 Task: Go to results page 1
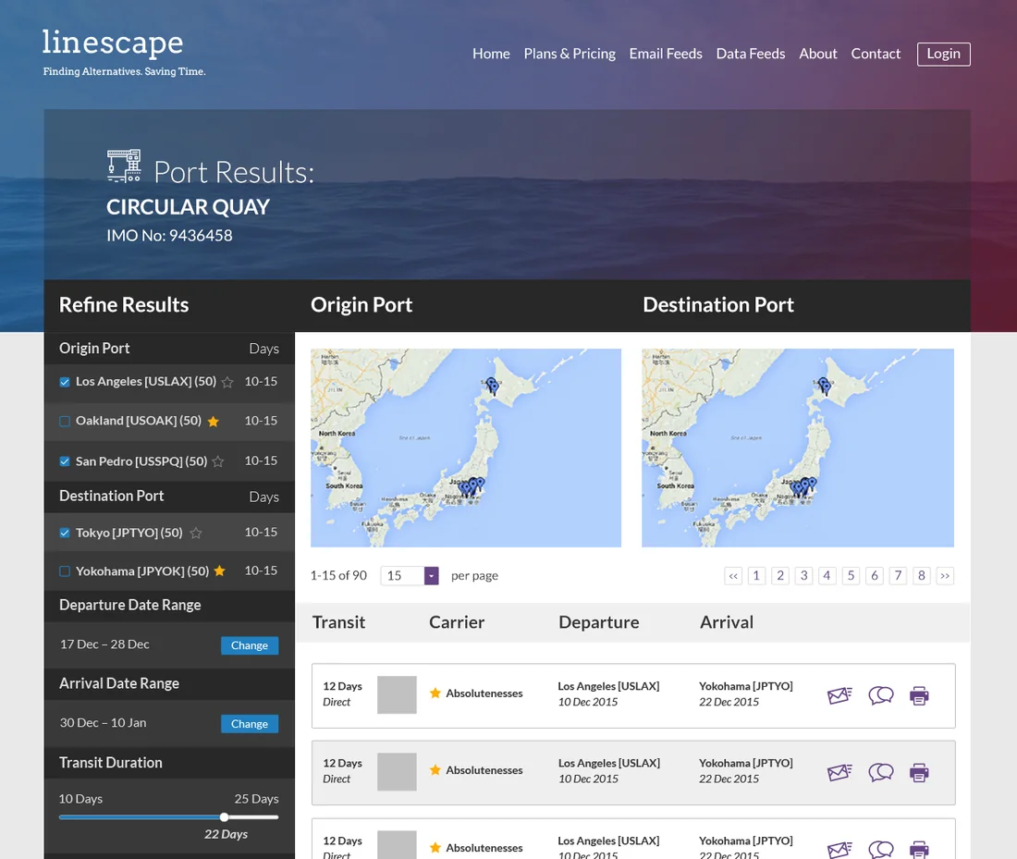756,575
